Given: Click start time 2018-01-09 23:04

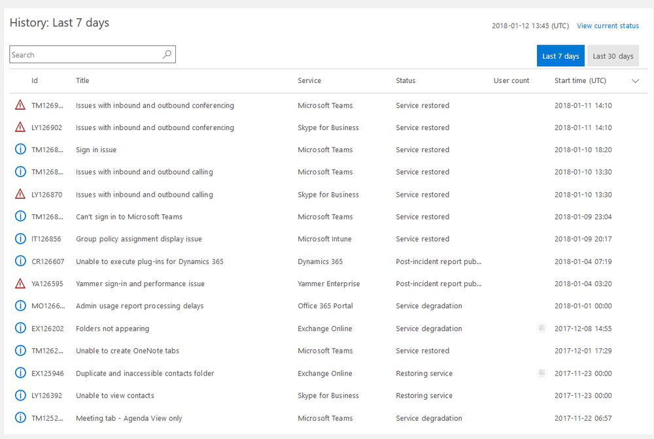Looking at the screenshot, I should coord(583,217).
